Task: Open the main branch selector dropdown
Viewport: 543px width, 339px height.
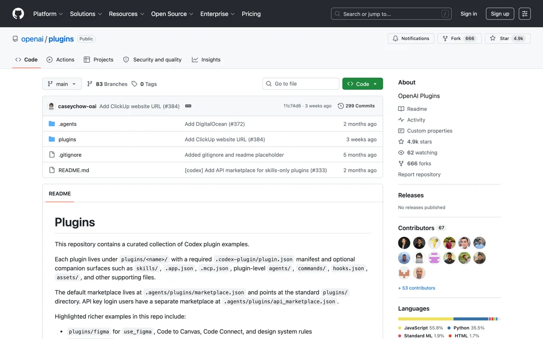Action: point(62,84)
